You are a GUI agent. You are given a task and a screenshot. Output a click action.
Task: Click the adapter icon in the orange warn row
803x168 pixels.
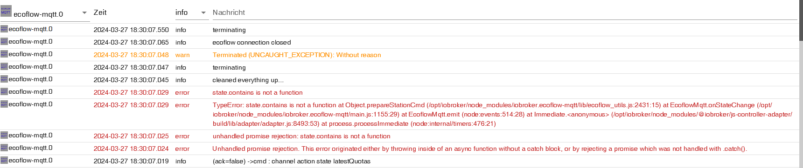(x=4, y=54)
